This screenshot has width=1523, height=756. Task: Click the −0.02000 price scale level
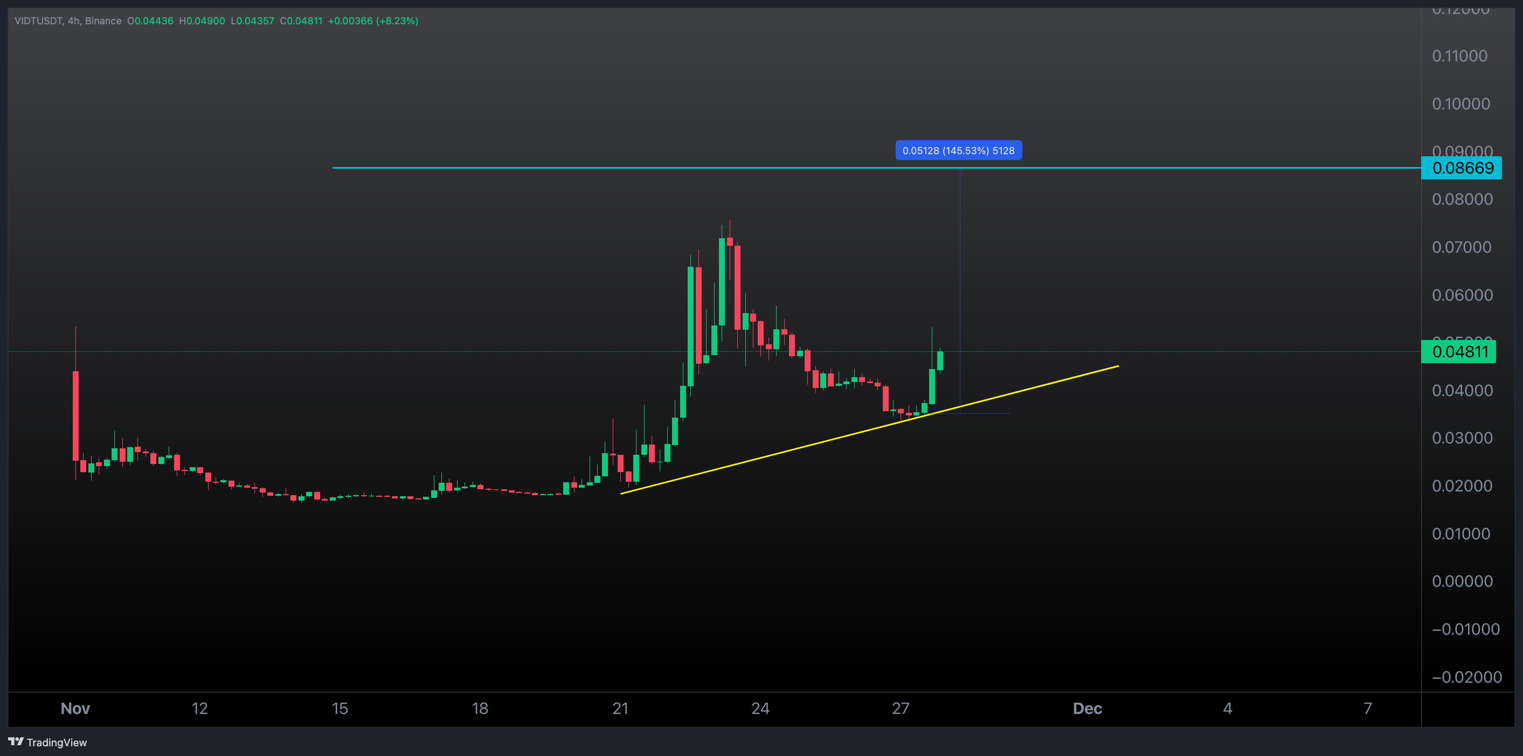point(1466,677)
